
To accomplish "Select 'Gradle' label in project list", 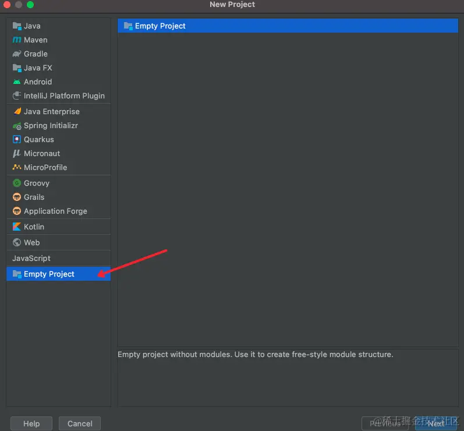I will [x=36, y=54].
